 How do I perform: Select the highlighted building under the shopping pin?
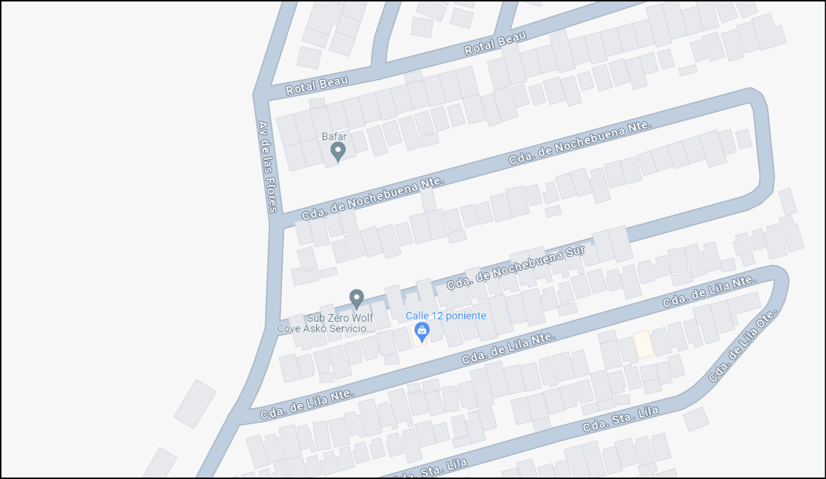tap(418, 336)
